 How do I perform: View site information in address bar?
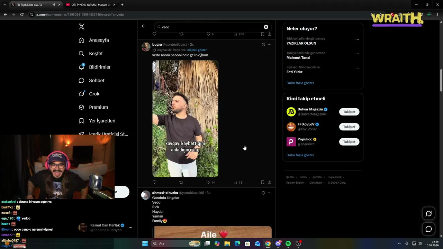[x=32, y=15]
